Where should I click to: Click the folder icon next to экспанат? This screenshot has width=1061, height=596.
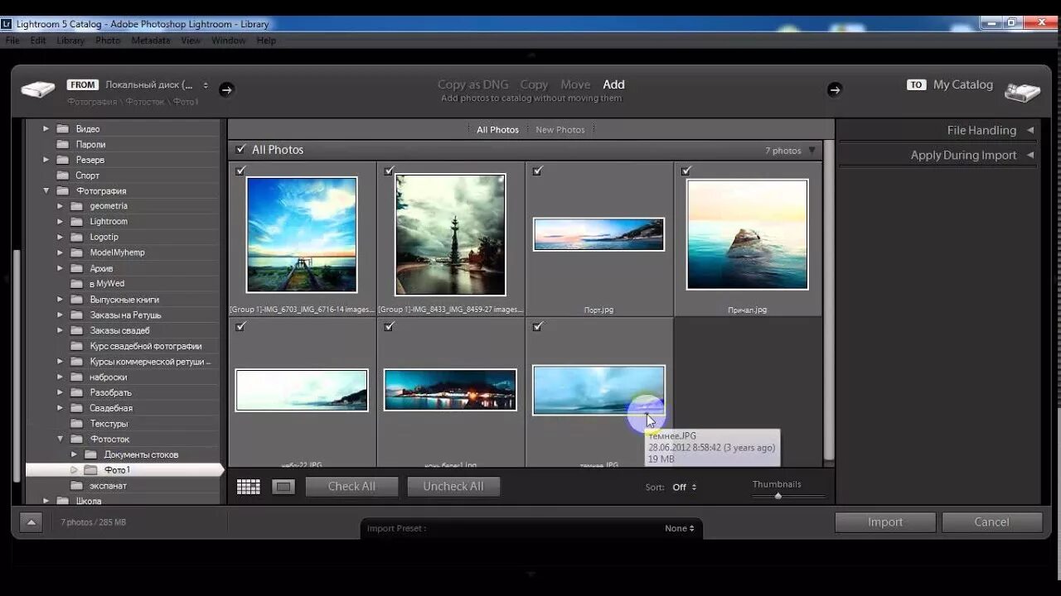(76, 486)
